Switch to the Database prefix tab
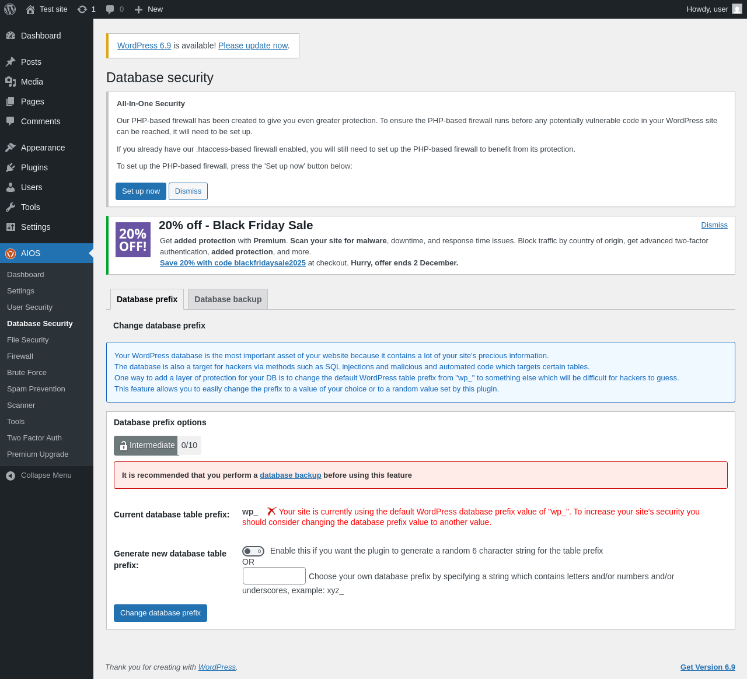 pos(147,299)
